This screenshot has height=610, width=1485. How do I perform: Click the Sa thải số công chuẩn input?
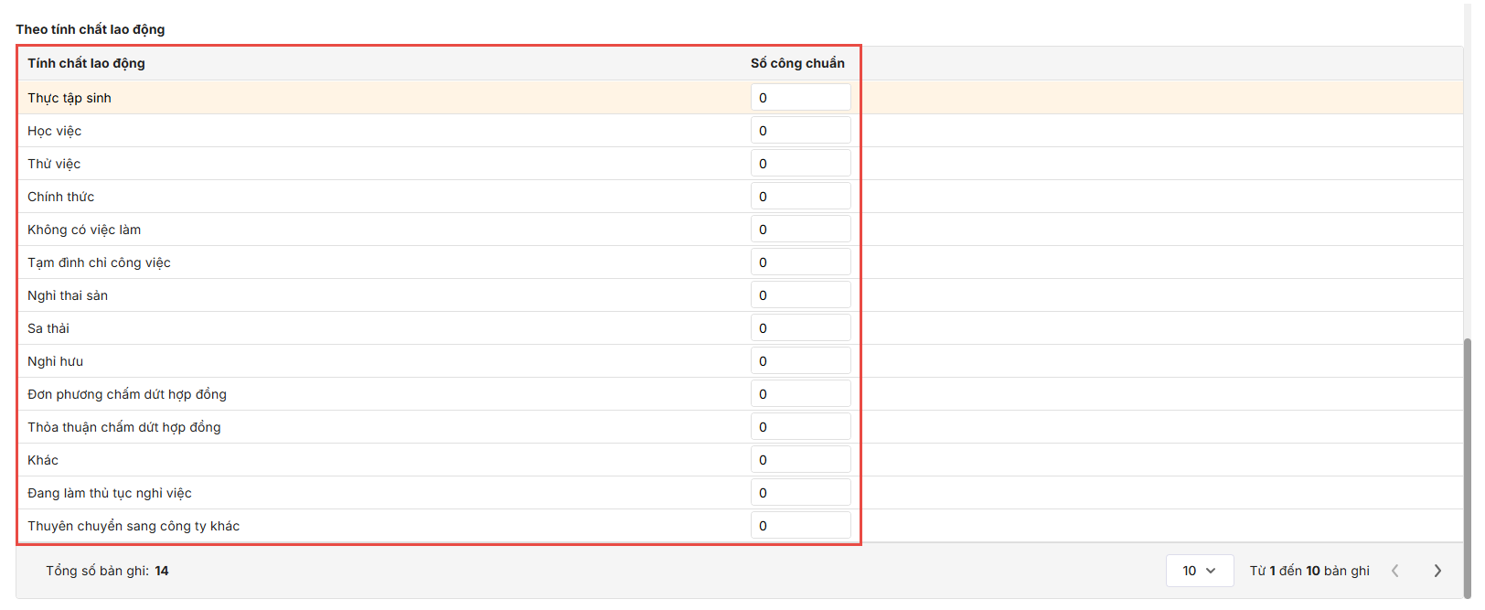(800, 328)
